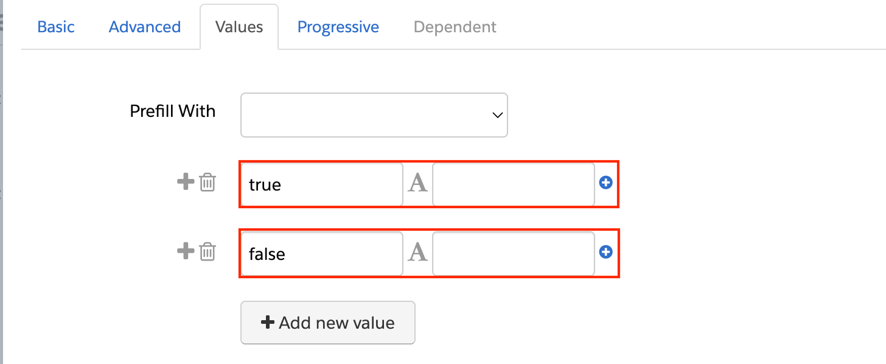Open the A translation icon beside false
The width and height of the screenshot is (886, 364).
point(417,253)
